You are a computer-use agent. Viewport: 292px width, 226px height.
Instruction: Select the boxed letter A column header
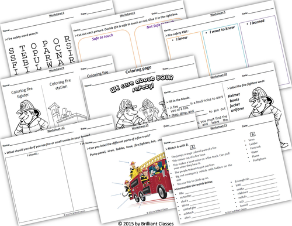[x=192, y=147]
